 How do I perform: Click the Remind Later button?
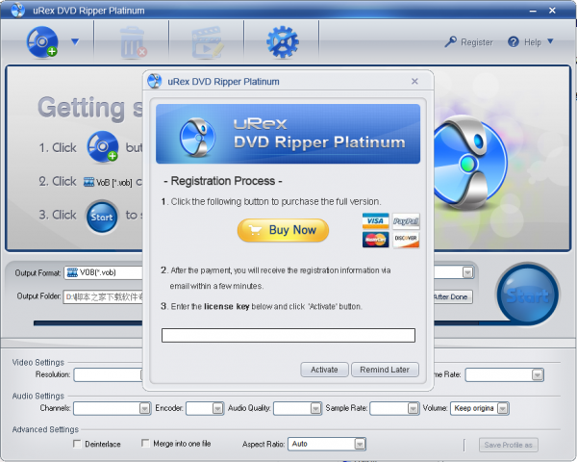[385, 370]
